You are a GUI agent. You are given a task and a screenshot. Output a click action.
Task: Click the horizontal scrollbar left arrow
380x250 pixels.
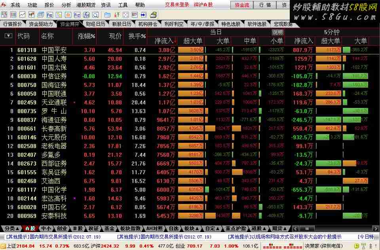(295, 229)
